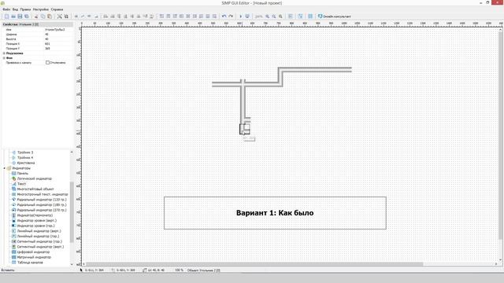Select the Логический индикатор component
Image resolution: width=504 pixels, height=283 pixels.
pos(35,178)
